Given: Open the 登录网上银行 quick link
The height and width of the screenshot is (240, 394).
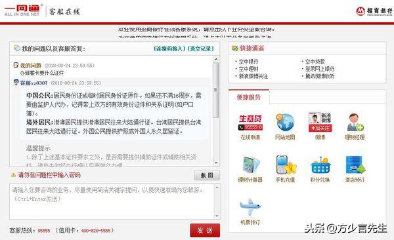Looking at the screenshot, I should 320,69.
